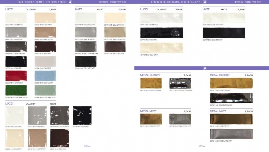
Task: Pick the sage green Verde Salvia tile
Action: 45,90
